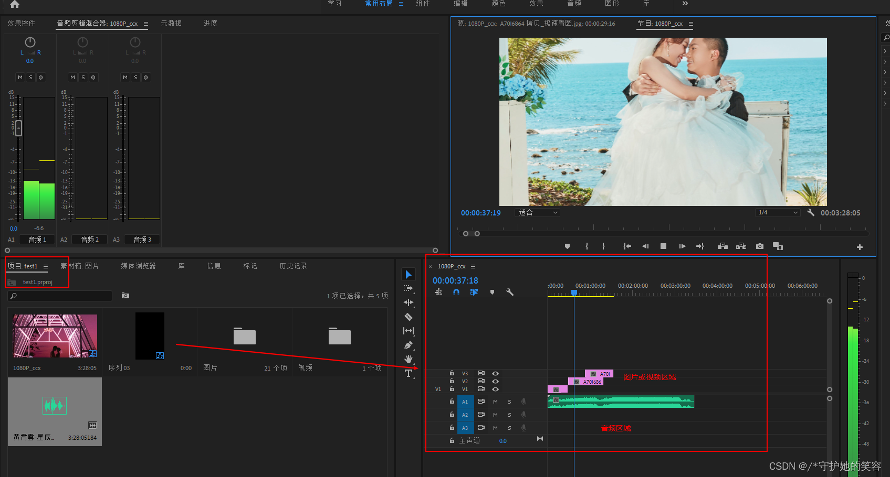The height and width of the screenshot is (477, 890).
Task: Open timeline display settings wrench
Action: (509, 292)
